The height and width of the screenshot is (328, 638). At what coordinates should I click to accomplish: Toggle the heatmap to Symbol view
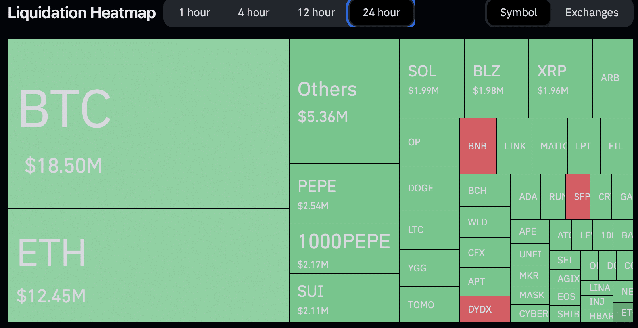[518, 13]
